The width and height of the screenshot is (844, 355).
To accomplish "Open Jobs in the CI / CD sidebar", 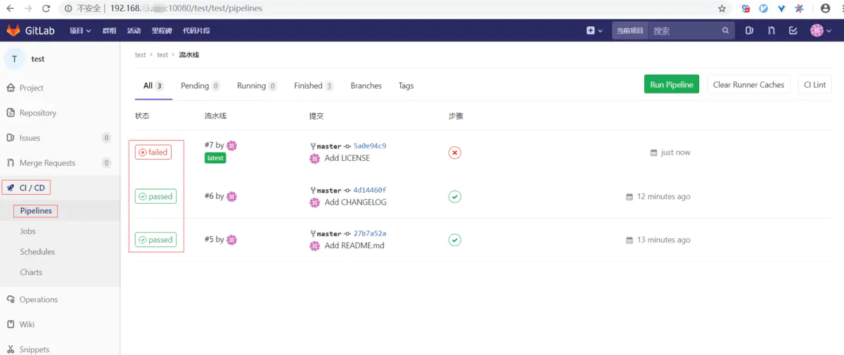I will (28, 231).
